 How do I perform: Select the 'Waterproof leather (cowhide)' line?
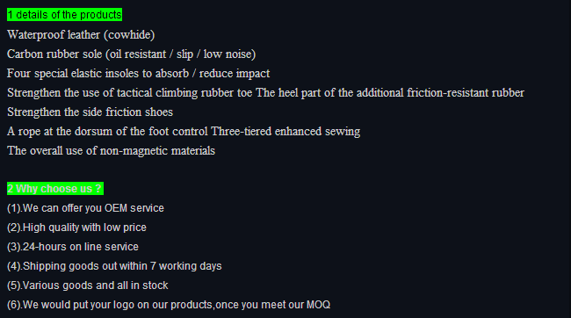click(x=81, y=35)
